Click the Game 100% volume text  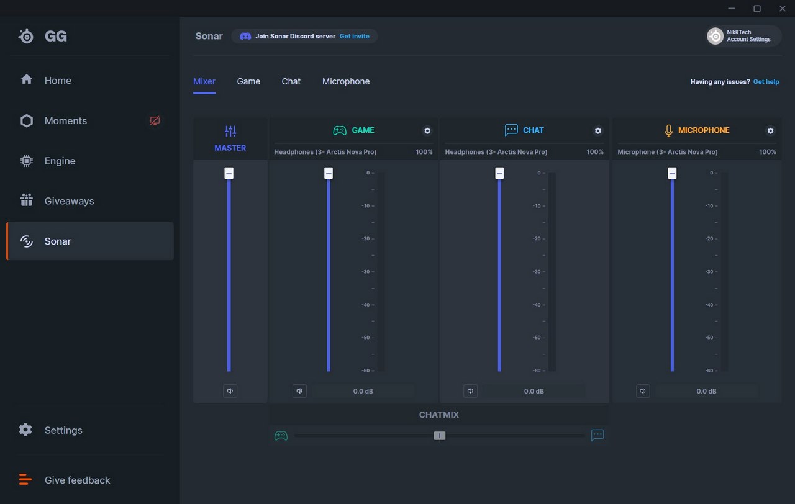(x=424, y=152)
